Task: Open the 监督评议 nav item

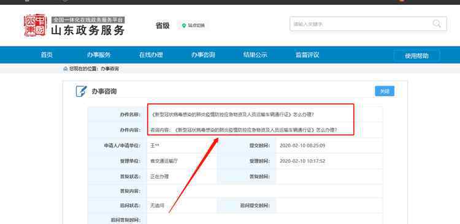Action: (x=307, y=54)
